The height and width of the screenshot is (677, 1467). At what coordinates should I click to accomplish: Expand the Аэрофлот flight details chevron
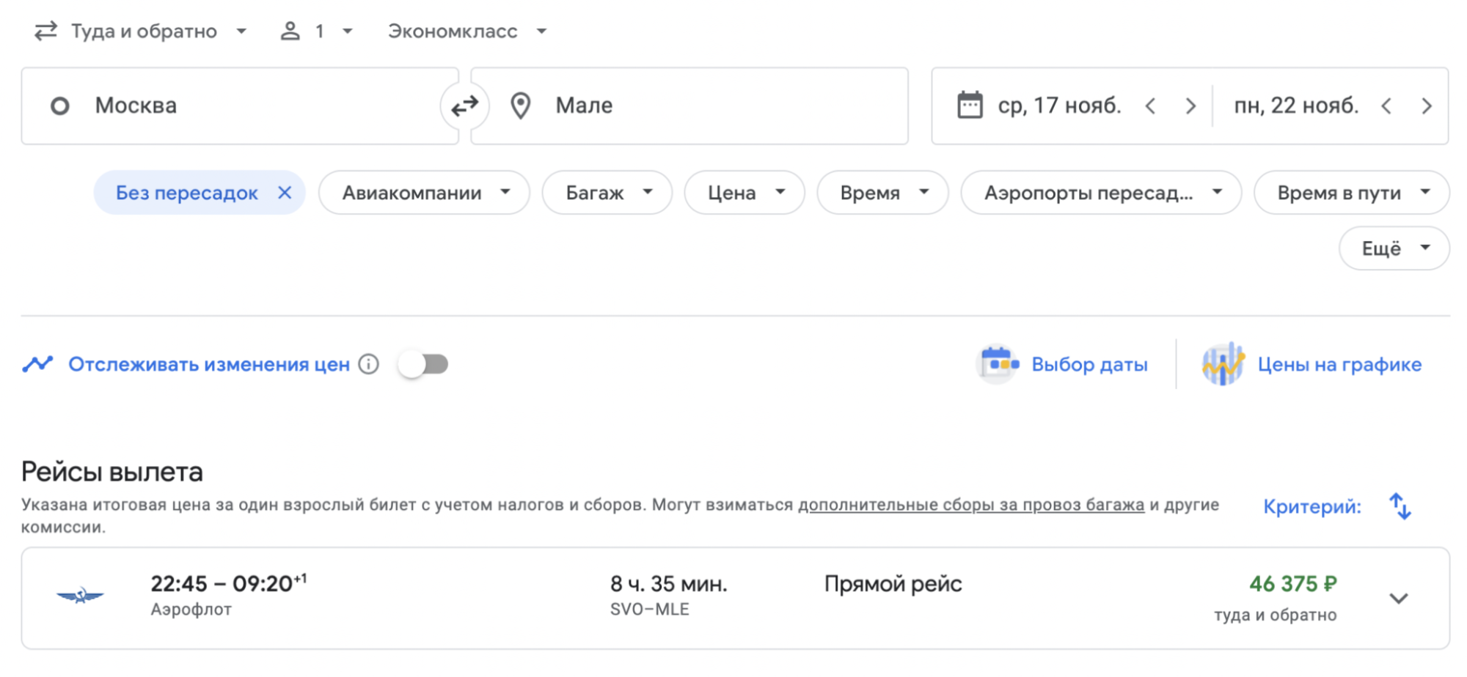(1399, 599)
